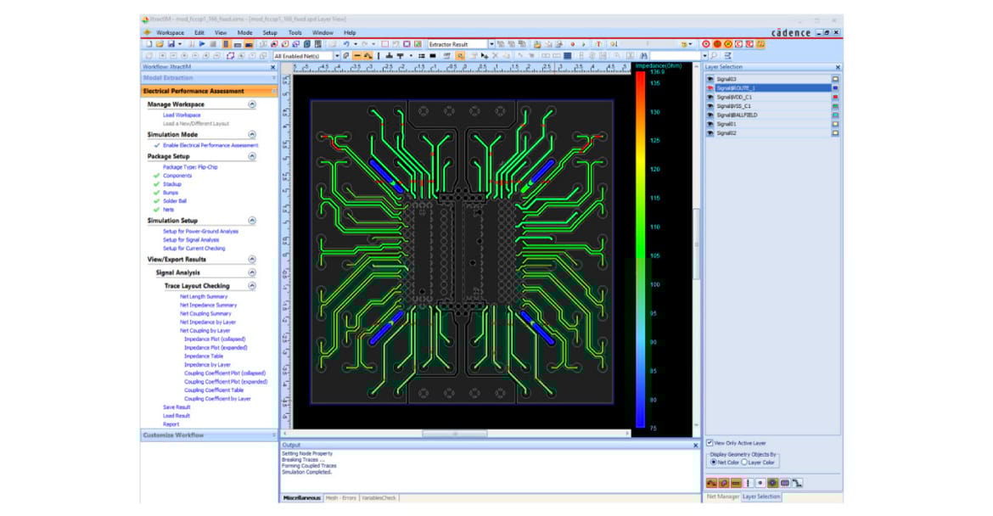Click the red target circle icon
This screenshot has height=516, width=993.
(706, 44)
